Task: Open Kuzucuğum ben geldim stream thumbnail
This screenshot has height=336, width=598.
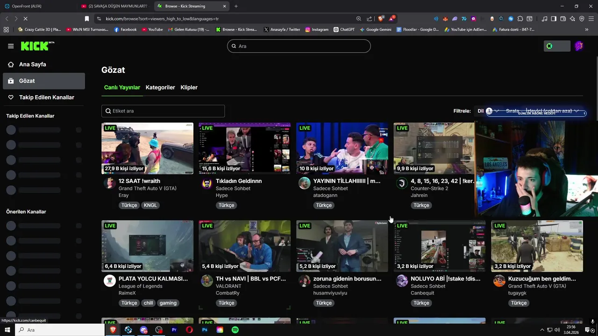Action: pyautogui.click(x=537, y=246)
